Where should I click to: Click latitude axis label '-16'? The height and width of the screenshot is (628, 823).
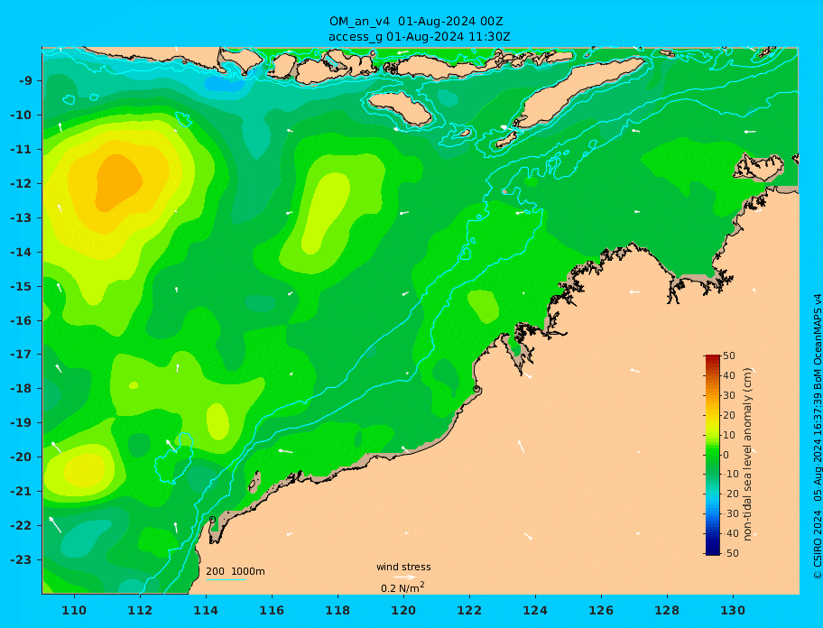[x=21, y=320]
